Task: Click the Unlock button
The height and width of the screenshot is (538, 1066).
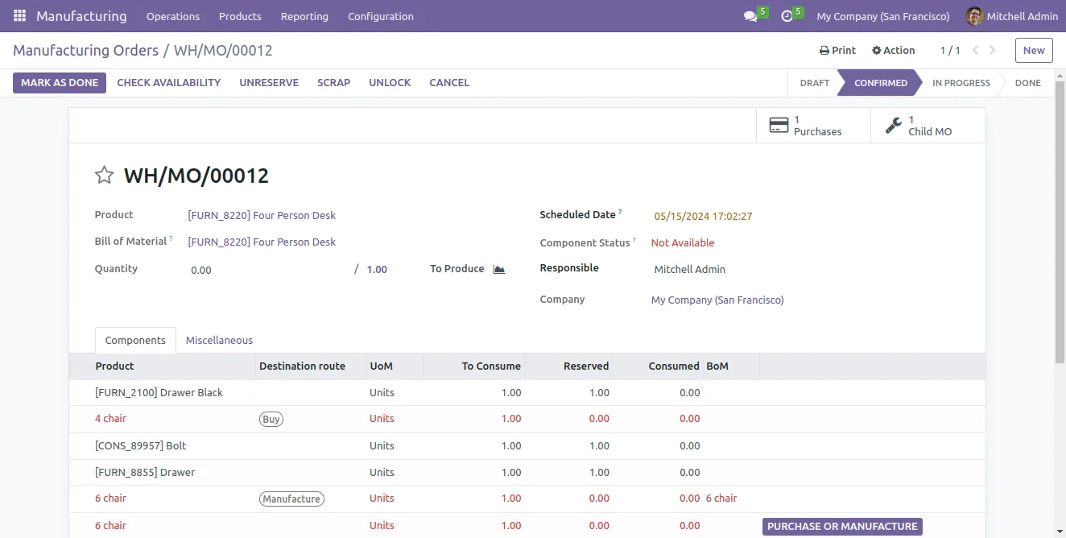Action: pos(390,82)
